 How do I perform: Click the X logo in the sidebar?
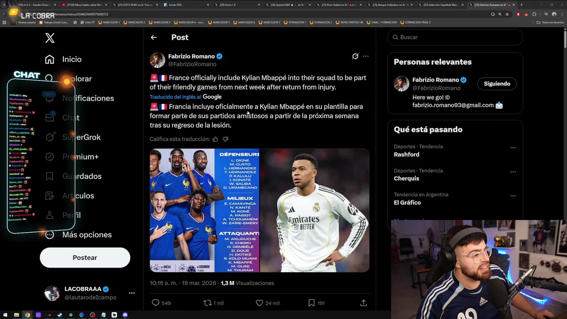pos(50,38)
